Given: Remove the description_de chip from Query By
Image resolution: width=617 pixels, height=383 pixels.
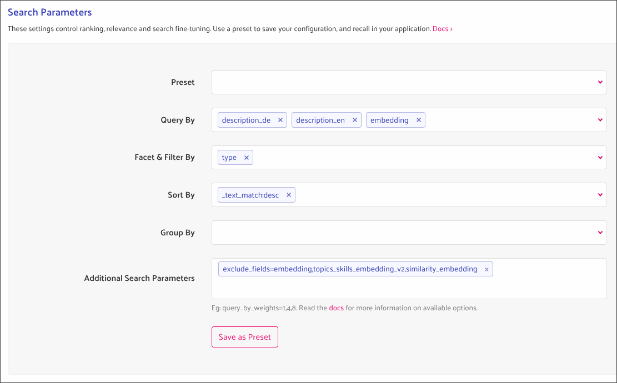Looking at the screenshot, I should [x=280, y=120].
